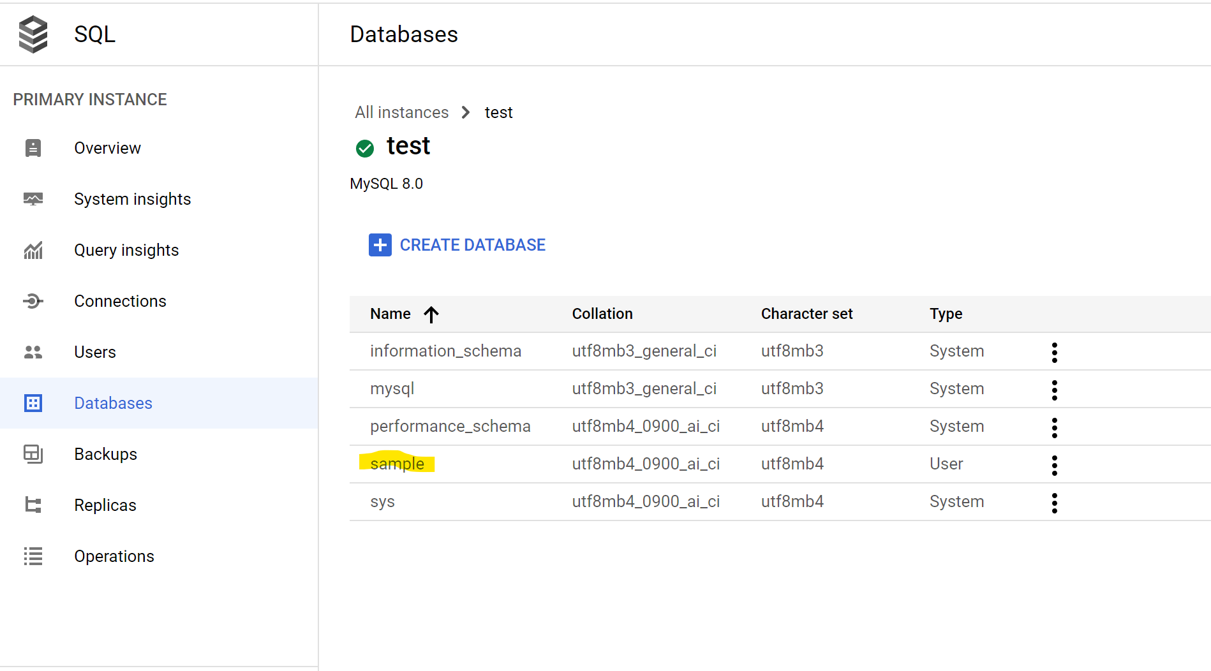Click the Query insights chart icon
This screenshot has width=1211, height=671.
click(x=33, y=250)
